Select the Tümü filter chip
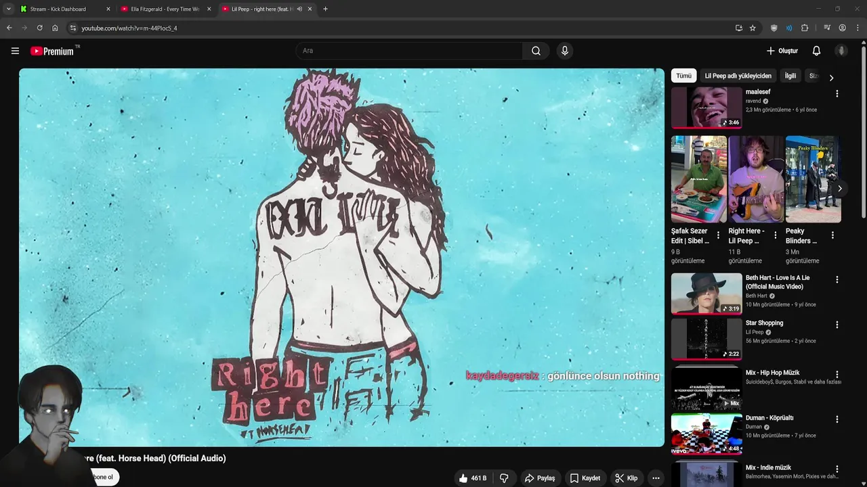This screenshot has width=867, height=487. pyautogui.click(x=683, y=76)
